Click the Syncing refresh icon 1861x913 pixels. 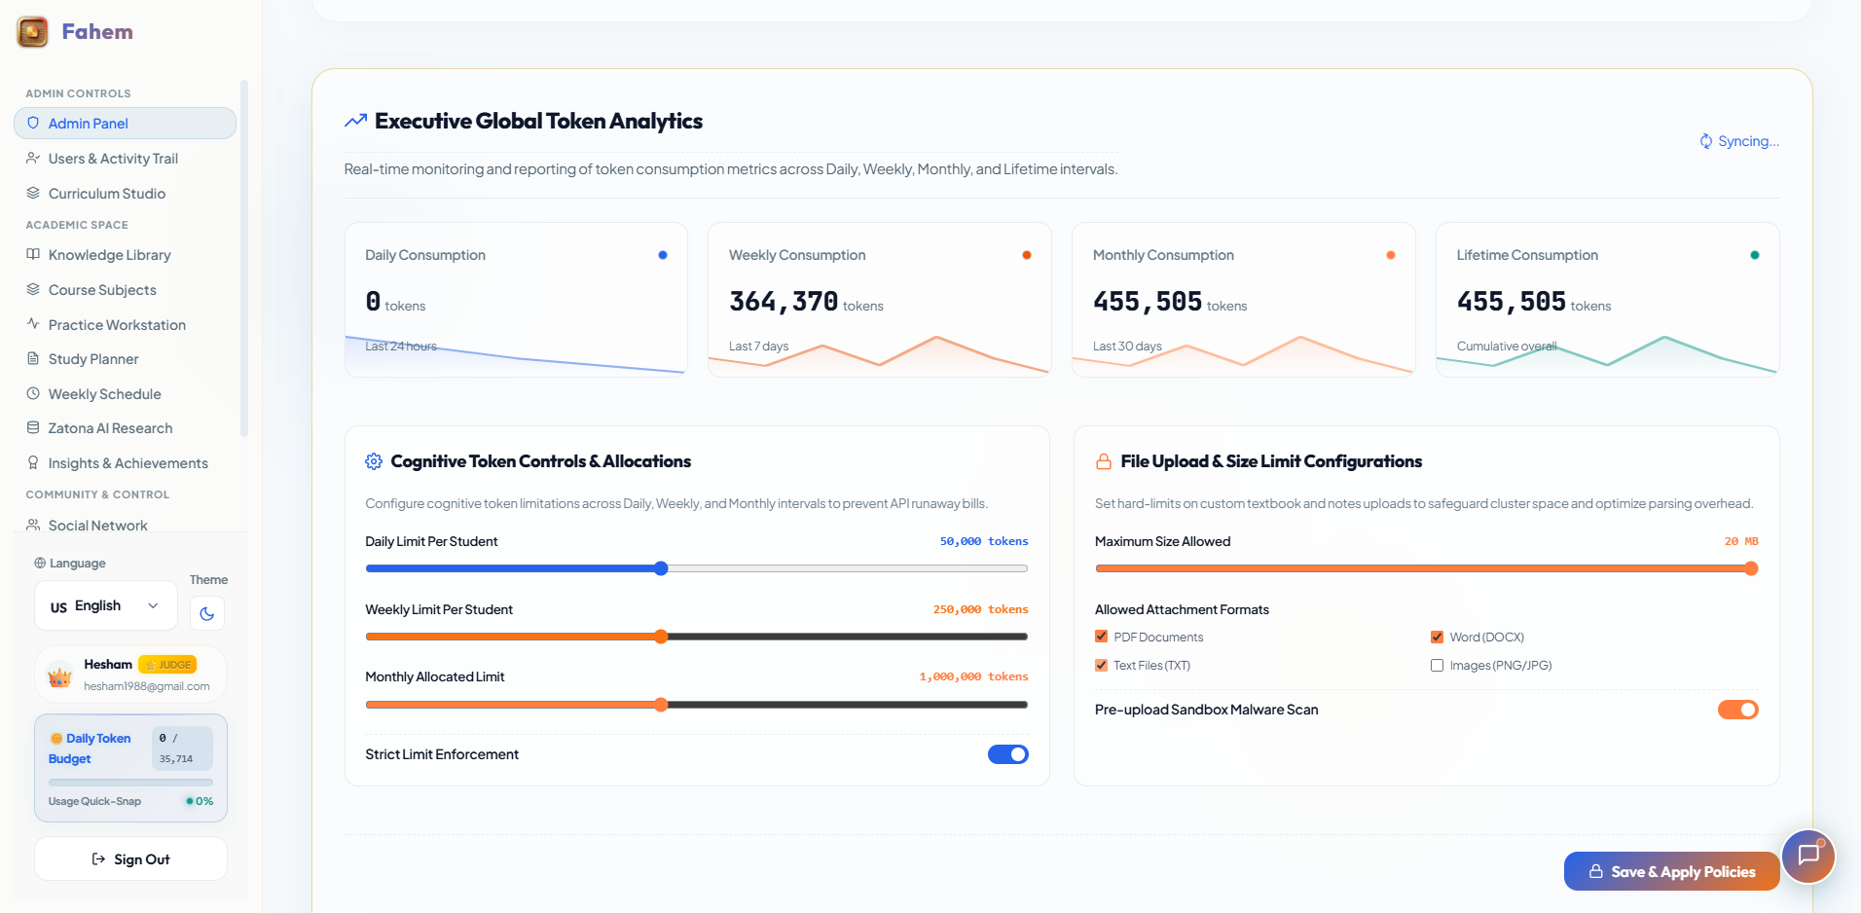click(x=1706, y=141)
